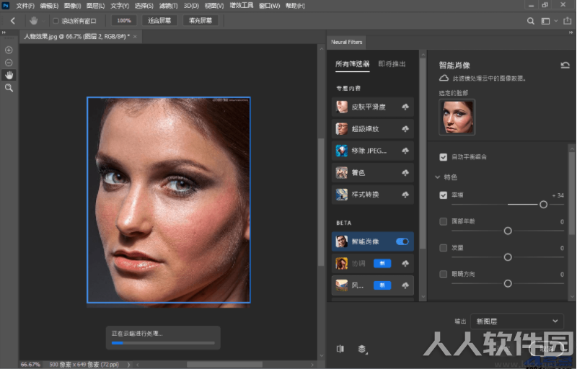Toggle 滚动所有窗口 checkbox
The height and width of the screenshot is (369, 577).
56,21
